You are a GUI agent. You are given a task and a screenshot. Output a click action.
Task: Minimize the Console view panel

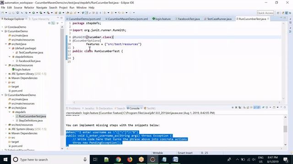click(x=281, y=108)
